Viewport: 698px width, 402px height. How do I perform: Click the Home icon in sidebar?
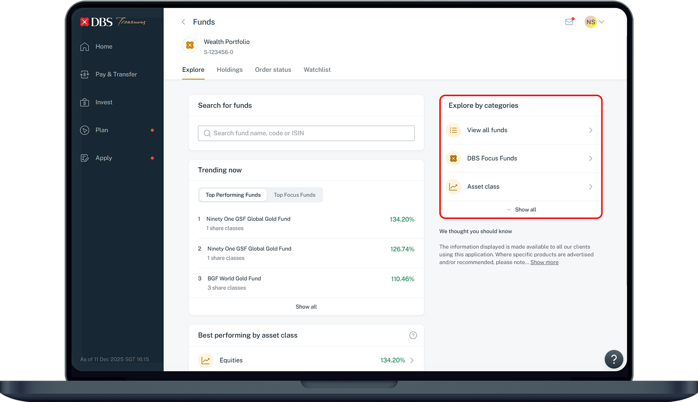[85, 47]
